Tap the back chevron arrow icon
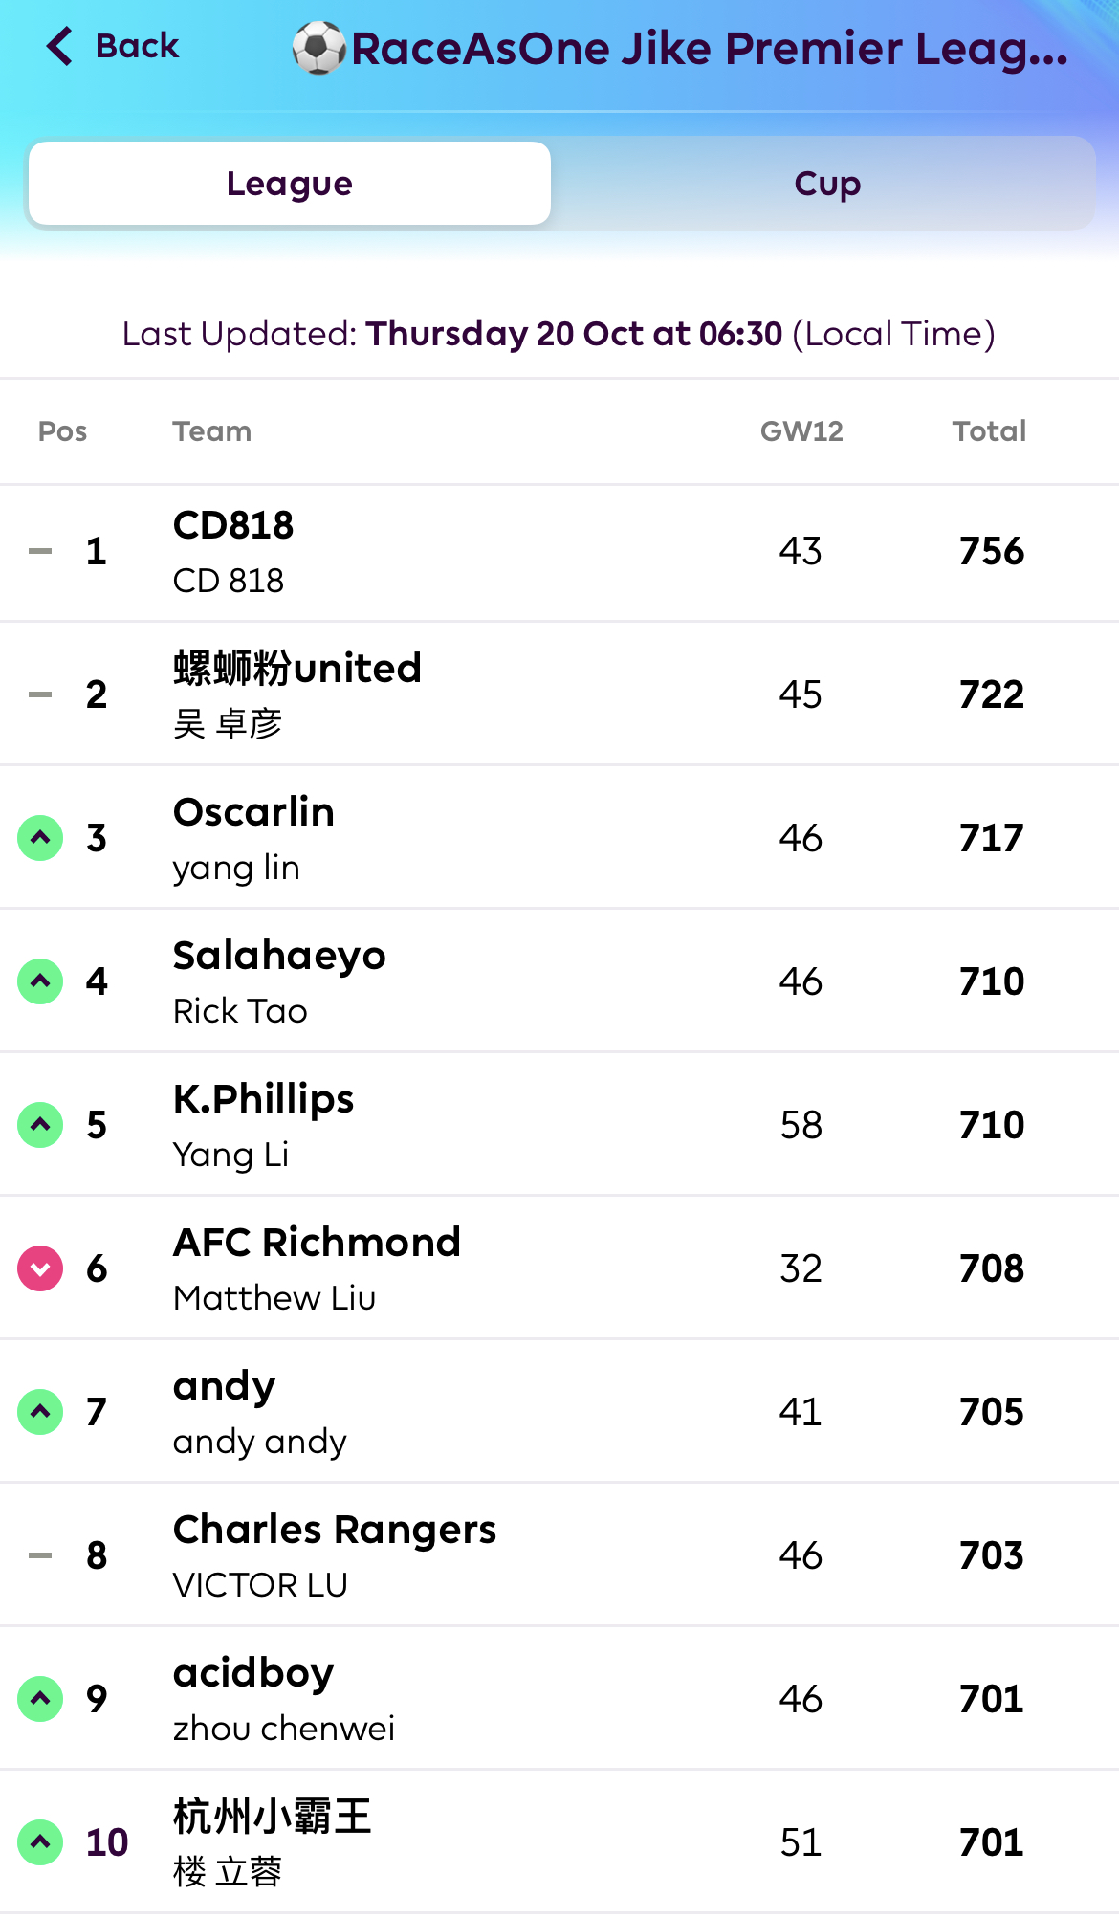 [x=59, y=46]
